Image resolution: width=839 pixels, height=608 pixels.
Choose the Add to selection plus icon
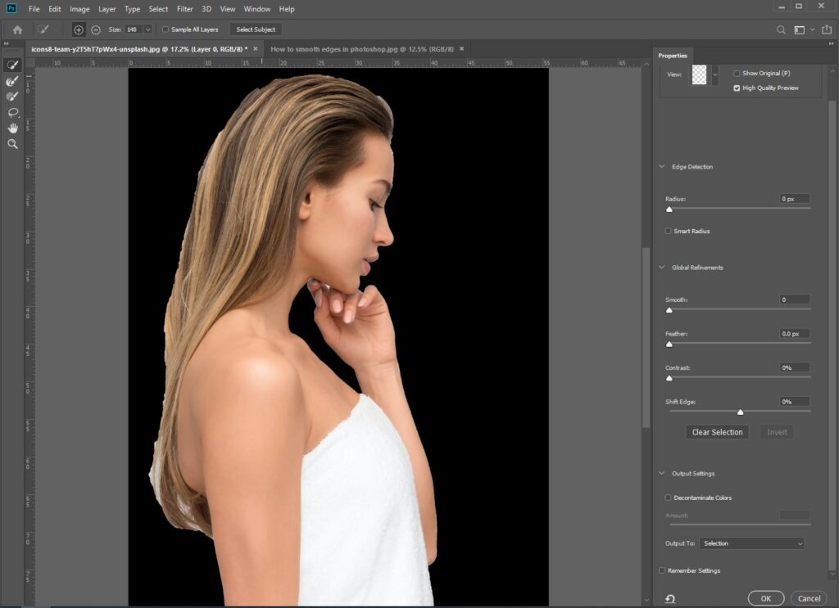point(79,30)
